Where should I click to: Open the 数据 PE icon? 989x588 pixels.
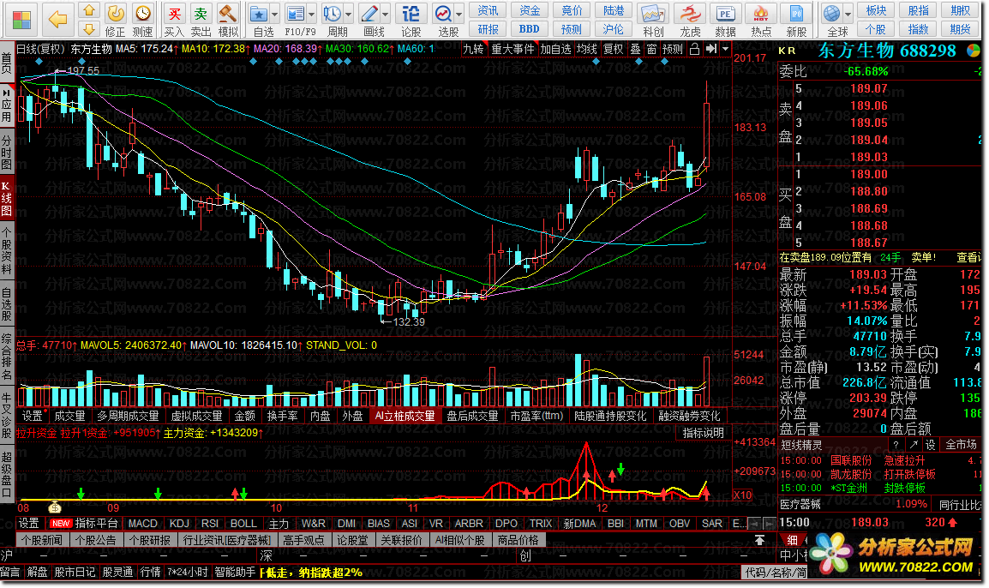(x=725, y=13)
